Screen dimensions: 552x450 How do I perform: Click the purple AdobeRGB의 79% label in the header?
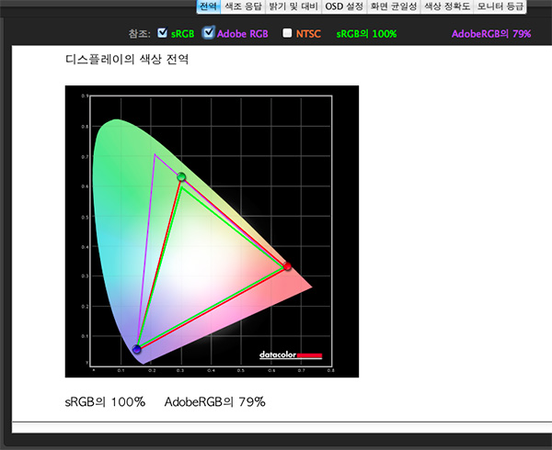490,34
